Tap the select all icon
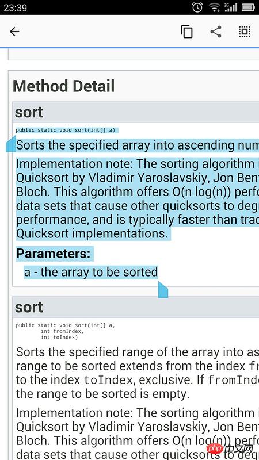 (244, 32)
